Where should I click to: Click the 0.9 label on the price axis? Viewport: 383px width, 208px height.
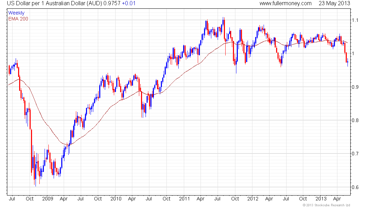pos(355,87)
